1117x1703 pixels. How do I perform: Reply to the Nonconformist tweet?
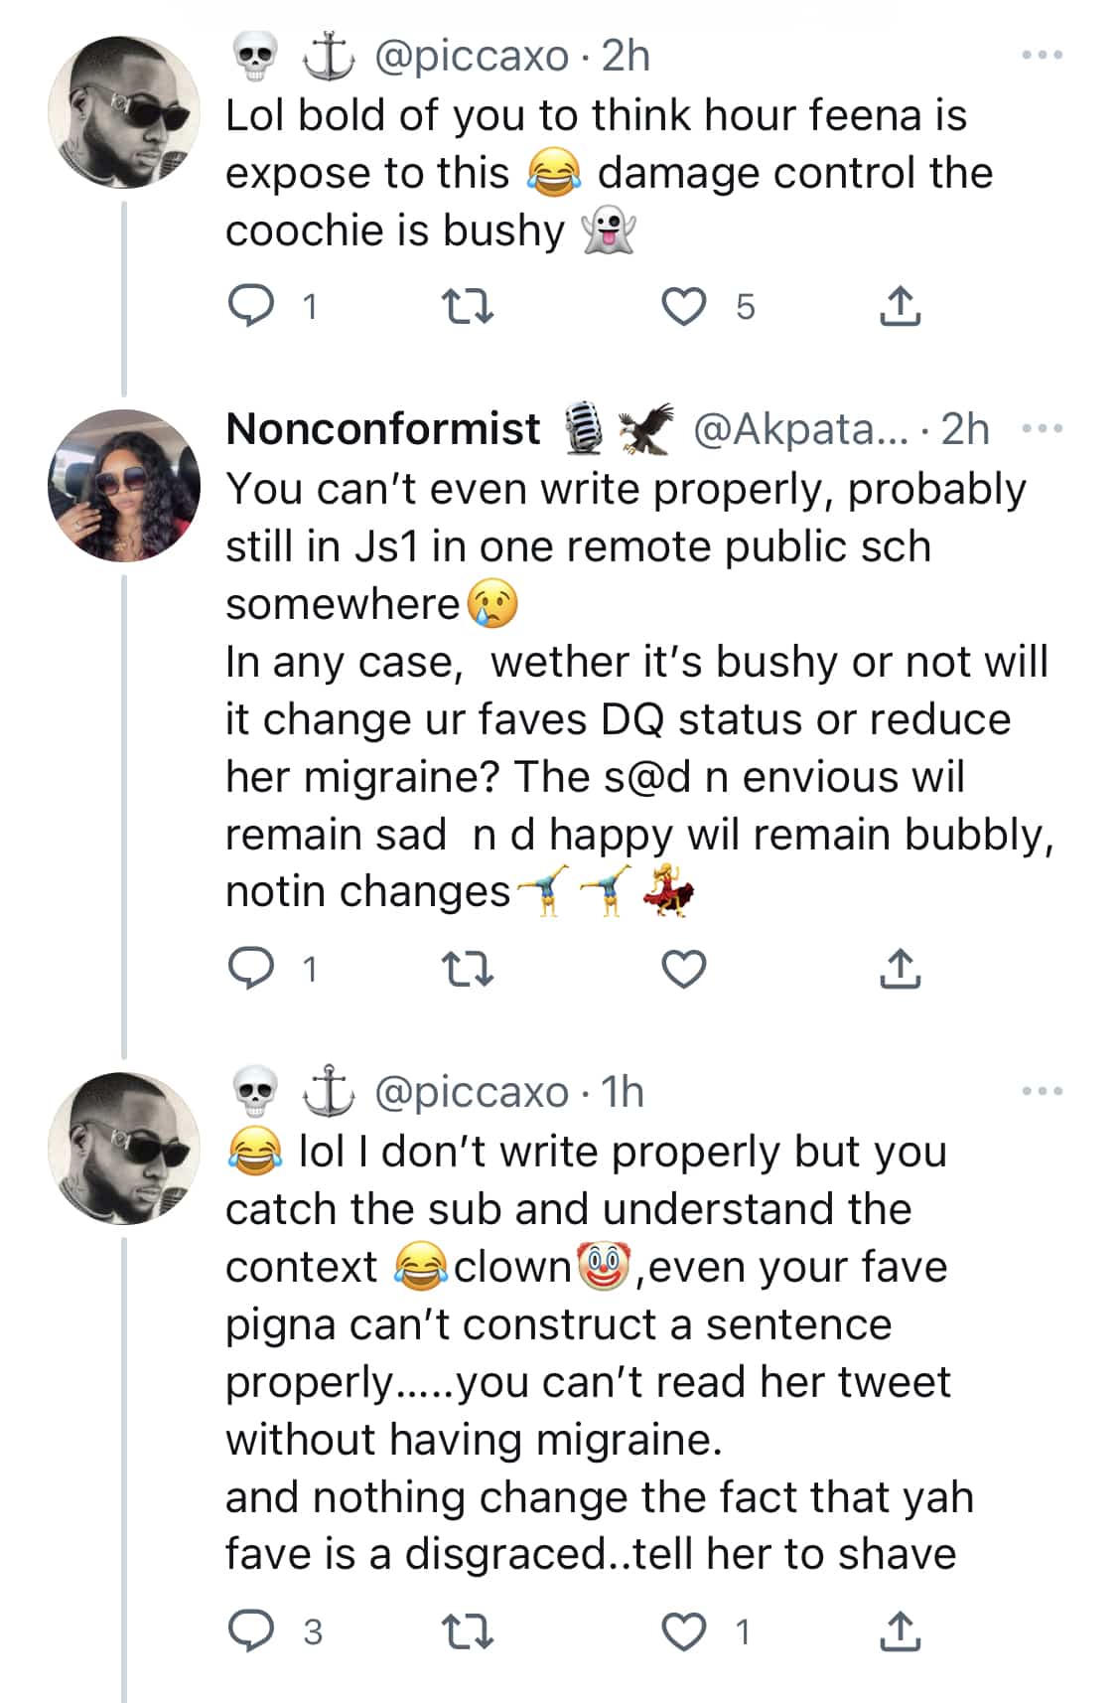coord(251,969)
